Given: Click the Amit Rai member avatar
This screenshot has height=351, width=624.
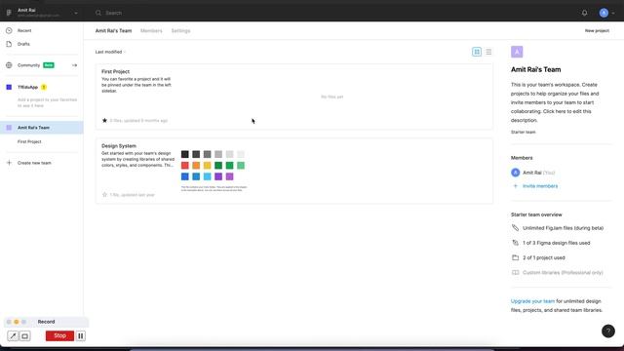Looking at the screenshot, I should click(x=516, y=173).
